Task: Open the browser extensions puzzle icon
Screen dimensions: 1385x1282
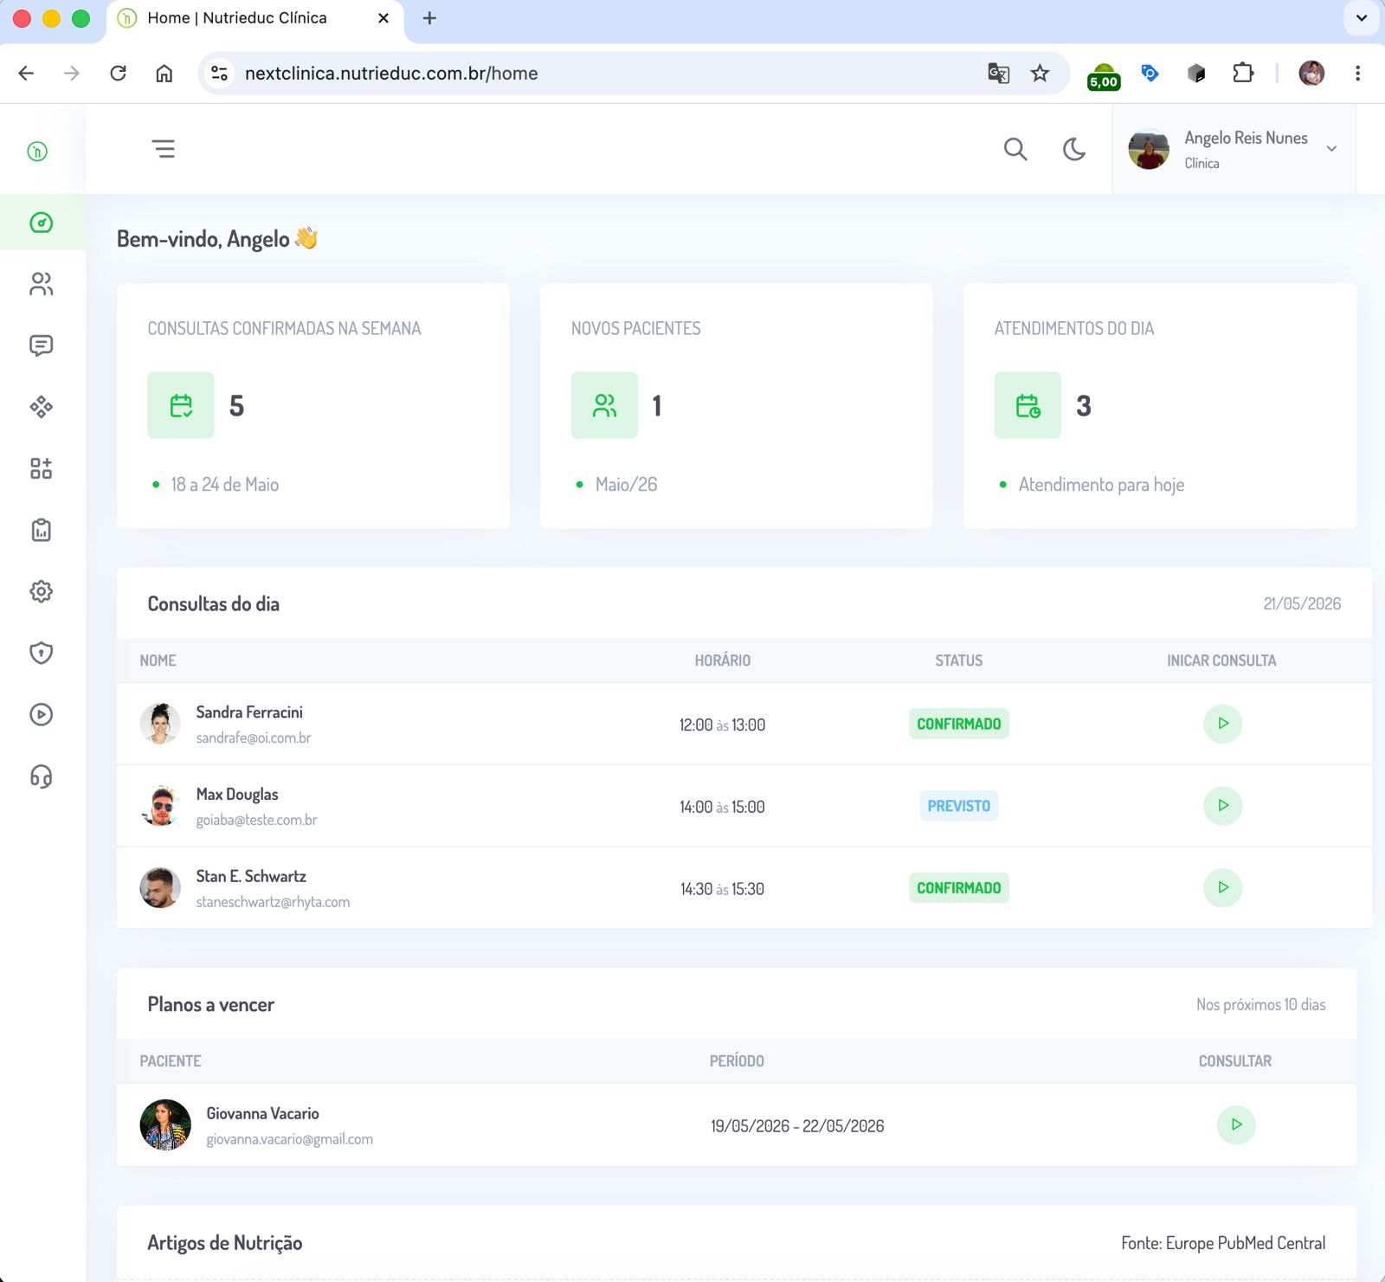Action: click(x=1243, y=74)
